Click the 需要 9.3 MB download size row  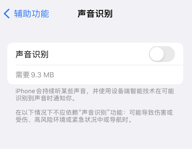(95, 75)
